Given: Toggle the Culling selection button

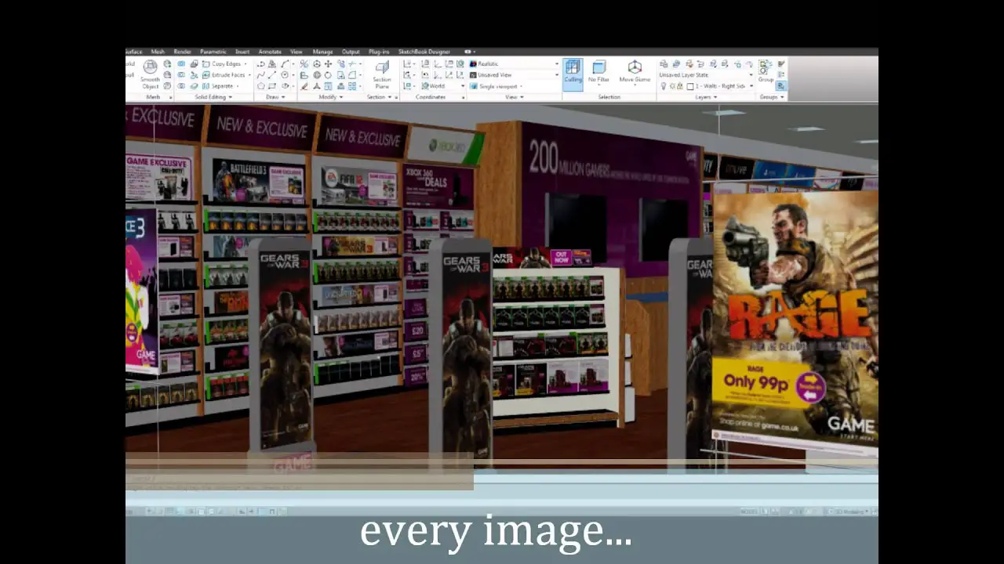Looking at the screenshot, I should pos(573,74).
